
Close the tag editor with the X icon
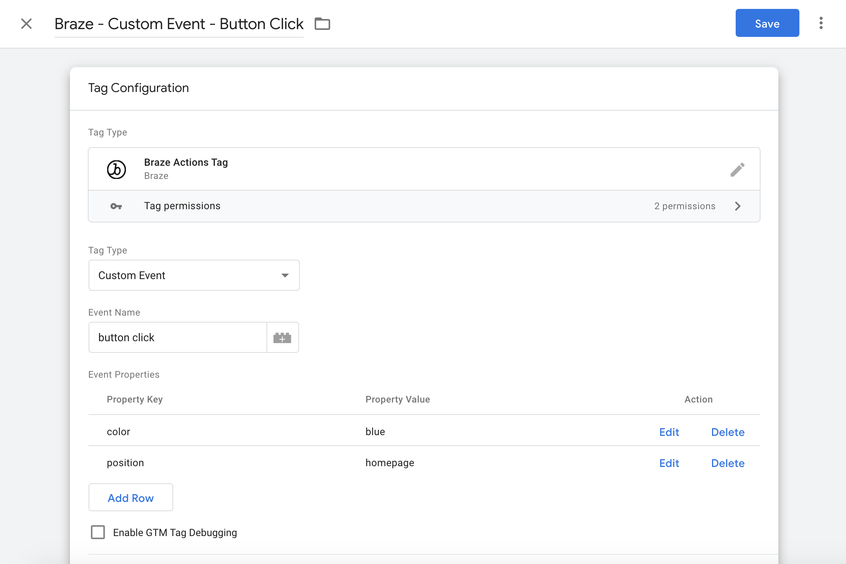coord(26,24)
